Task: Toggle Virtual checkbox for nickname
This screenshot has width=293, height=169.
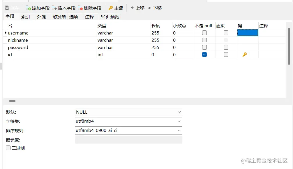Action: [x=226, y=40]
